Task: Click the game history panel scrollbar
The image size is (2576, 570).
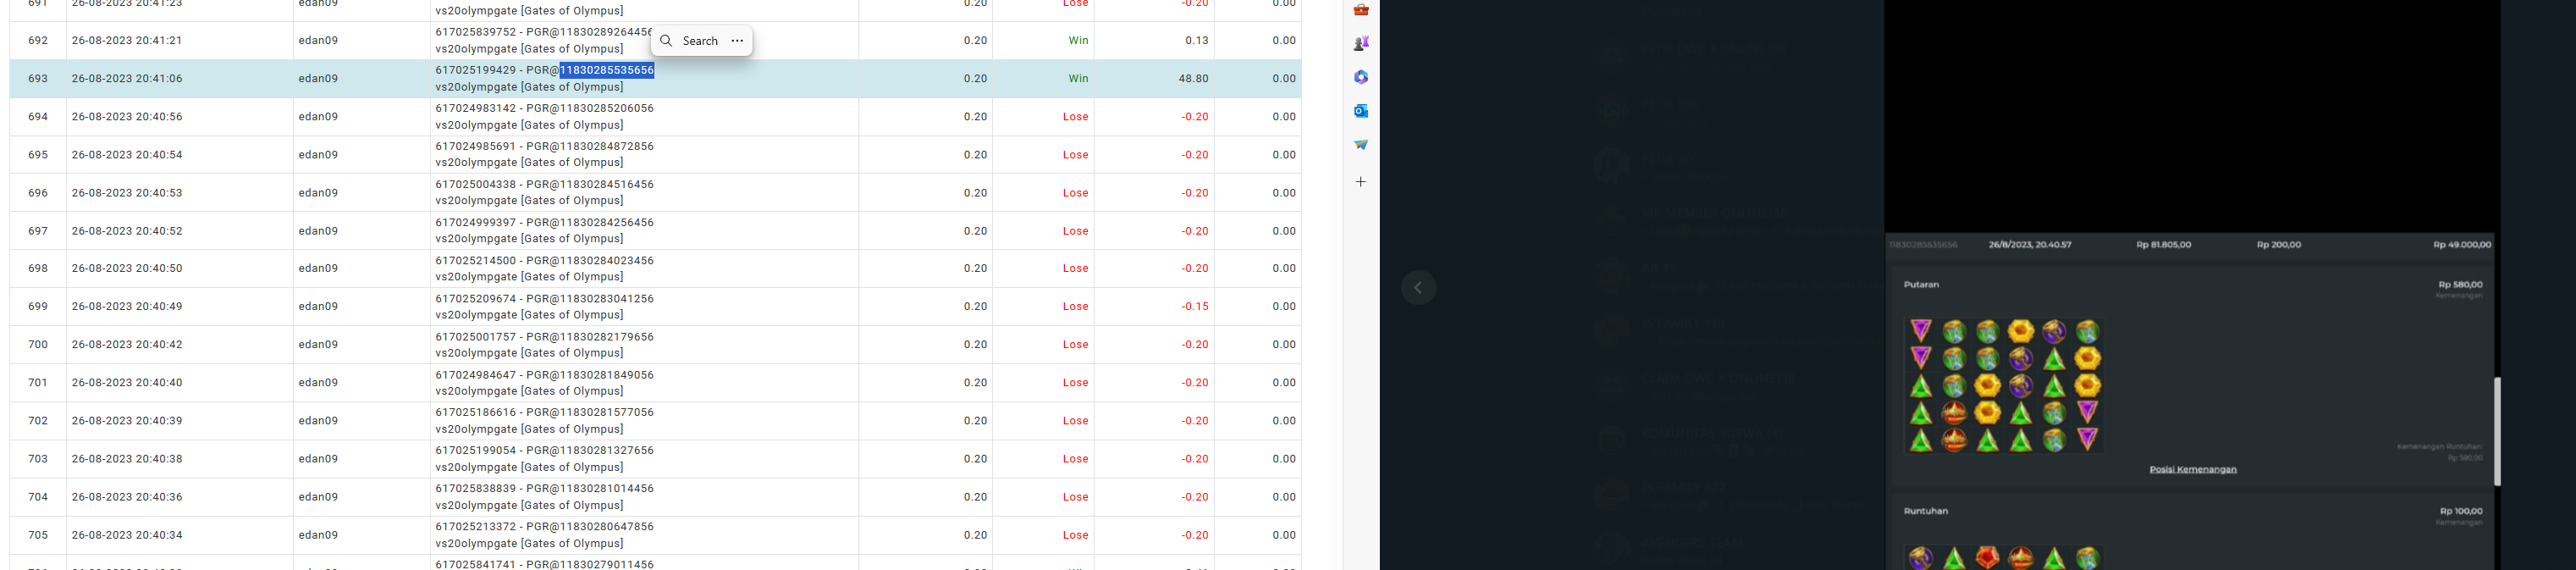Action: tap(2497, 431)
